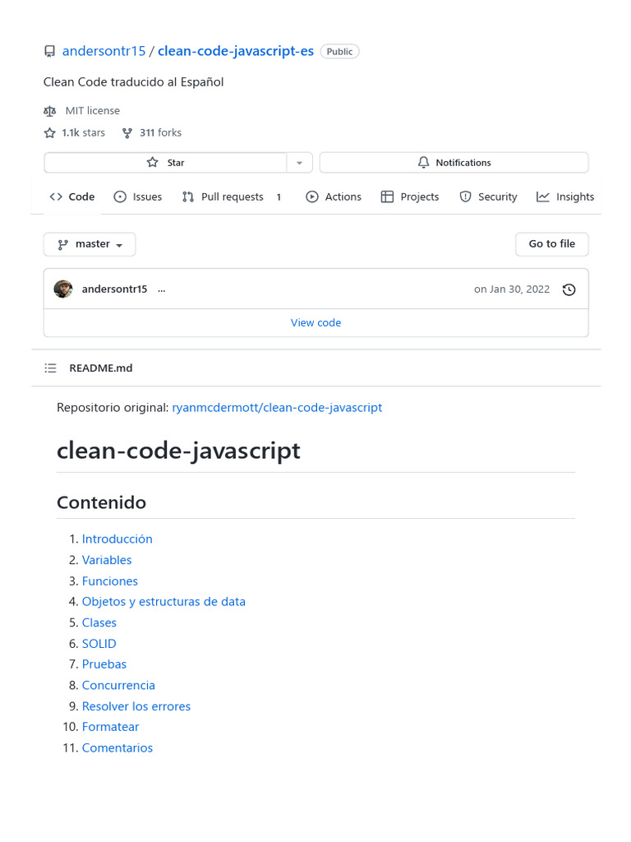The height and width of the screenshot is (842, 631).
Task: Click the Go to file button
Action: click(x=552, y=244)
